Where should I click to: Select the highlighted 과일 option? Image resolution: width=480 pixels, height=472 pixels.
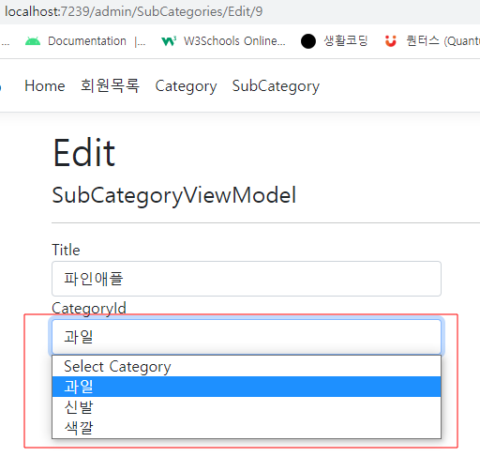(x=247, y=387)
